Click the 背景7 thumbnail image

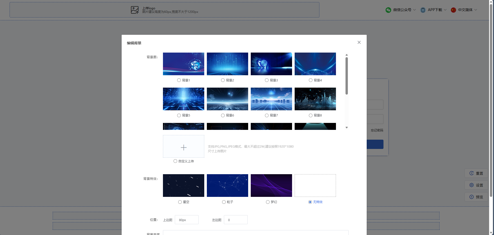tap(271, 99)
